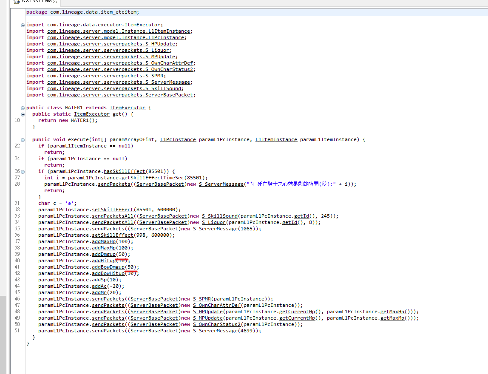
Task: Open the S_SkillSound import link
Action: tap(114, 88)
